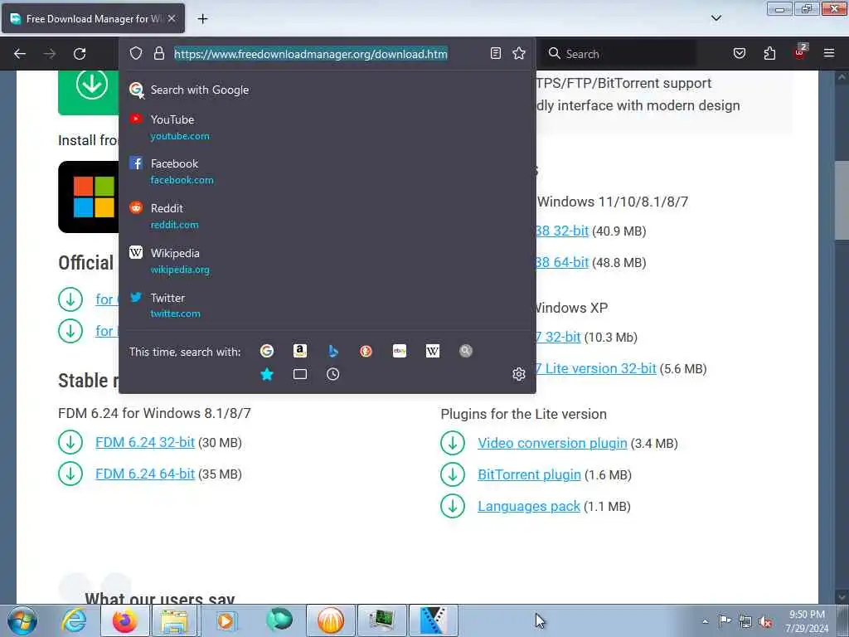Open tracking protection shield icon

(136, 53)
